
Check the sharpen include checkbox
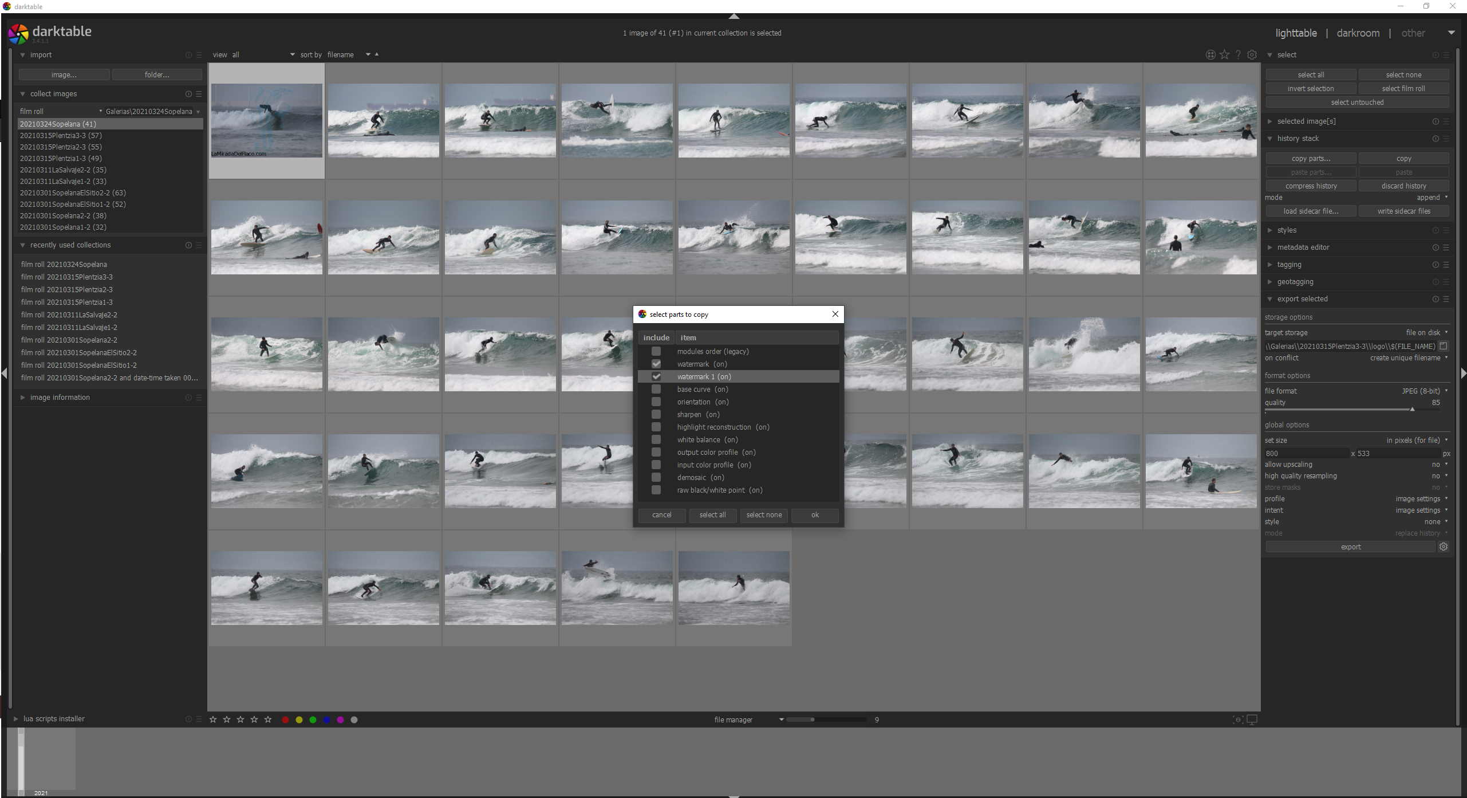(x=656, y=414)
